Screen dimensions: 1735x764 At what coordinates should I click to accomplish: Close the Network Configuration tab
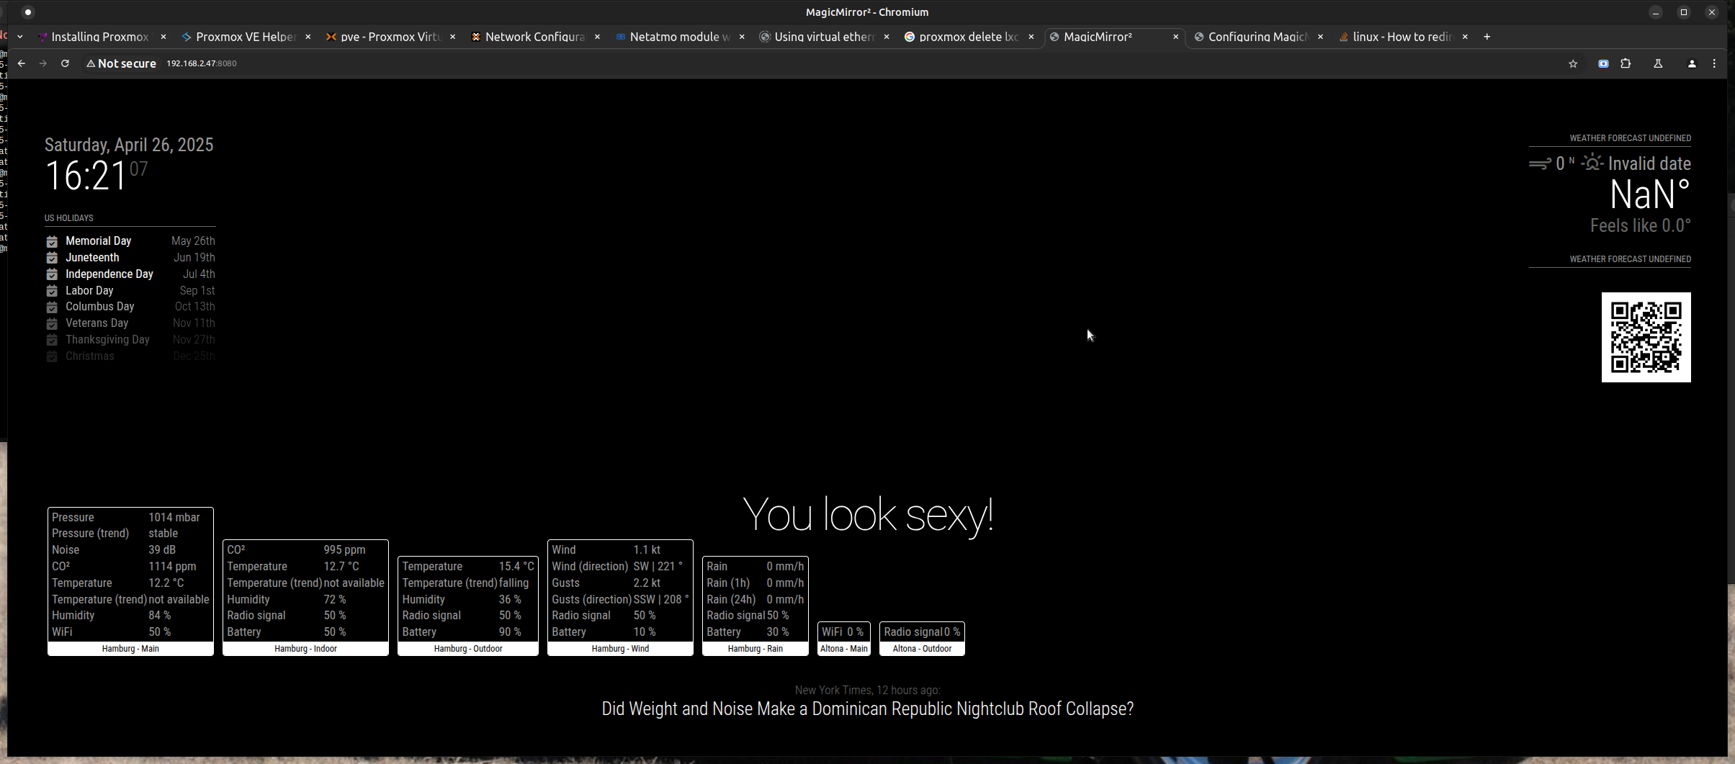(597, 37)
